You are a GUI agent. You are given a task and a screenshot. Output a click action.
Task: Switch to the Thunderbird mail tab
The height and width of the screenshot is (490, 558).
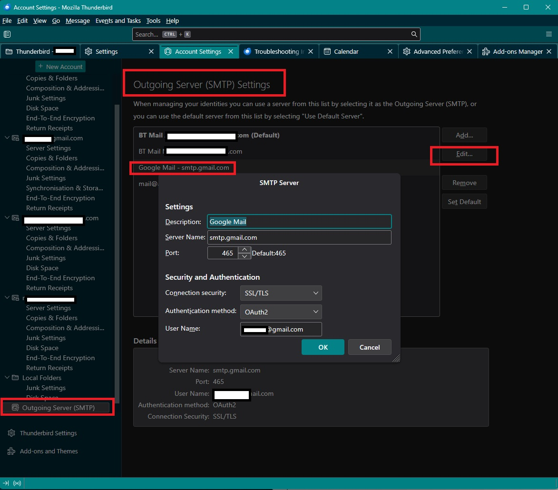click(x=40, y=51)
